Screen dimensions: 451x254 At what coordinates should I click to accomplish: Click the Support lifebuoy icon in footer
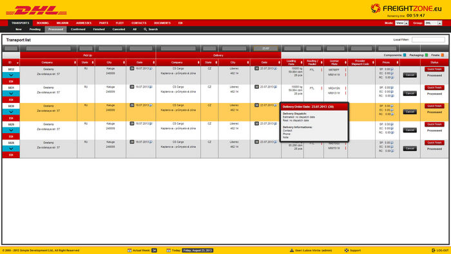(347, 250)
